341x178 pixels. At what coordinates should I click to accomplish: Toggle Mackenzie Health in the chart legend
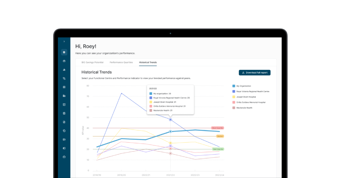tap(244, 108)
